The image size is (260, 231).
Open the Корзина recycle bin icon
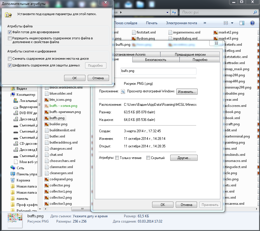pyautogui.click(x=13, y=180)
